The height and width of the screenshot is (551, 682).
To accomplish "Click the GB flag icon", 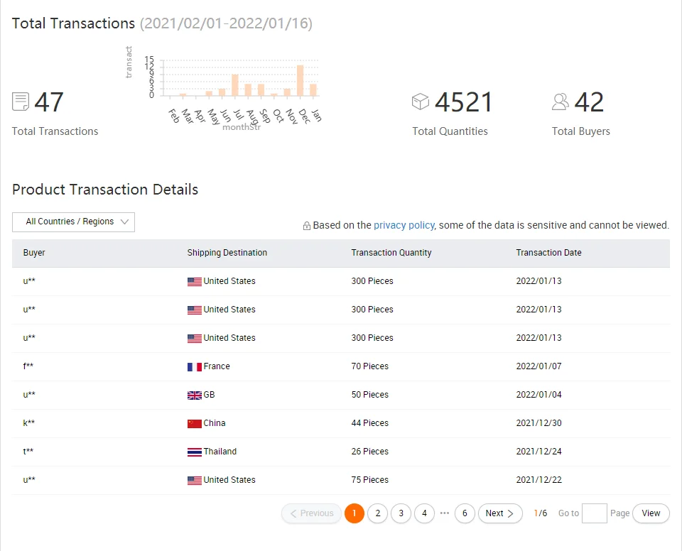I will (194, 395).
